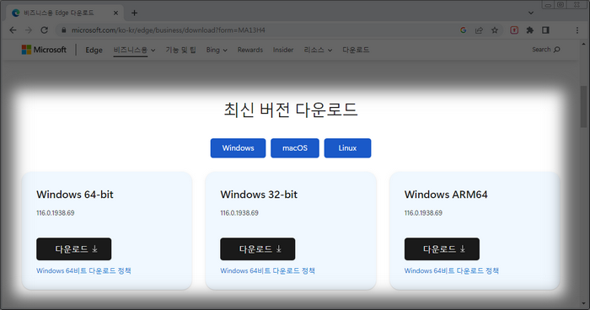590x310 pixels.
Task: Open download policy link under Windows 32-bit
Action: click(x=267, y=271)
